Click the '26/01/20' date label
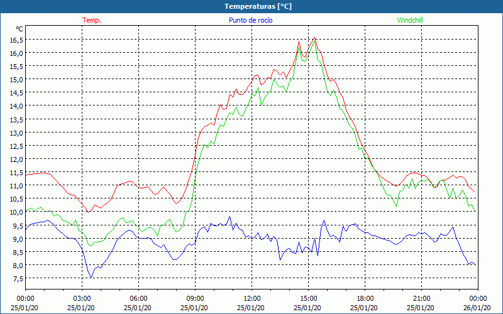 pyautogui.click(x=477, y=308)
